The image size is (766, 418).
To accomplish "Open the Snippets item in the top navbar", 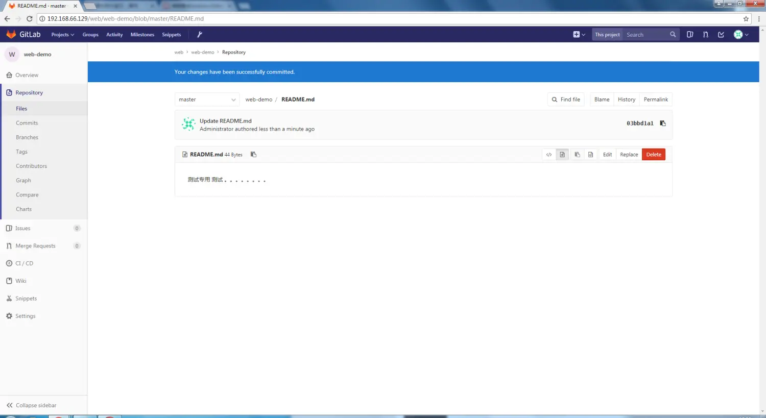I will click(172, 35).
